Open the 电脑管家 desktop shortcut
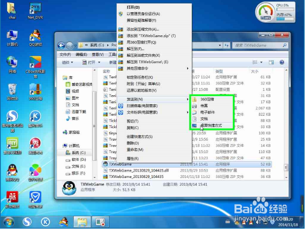The width and height of the screenshot is (305, 229). click(35, 199)
